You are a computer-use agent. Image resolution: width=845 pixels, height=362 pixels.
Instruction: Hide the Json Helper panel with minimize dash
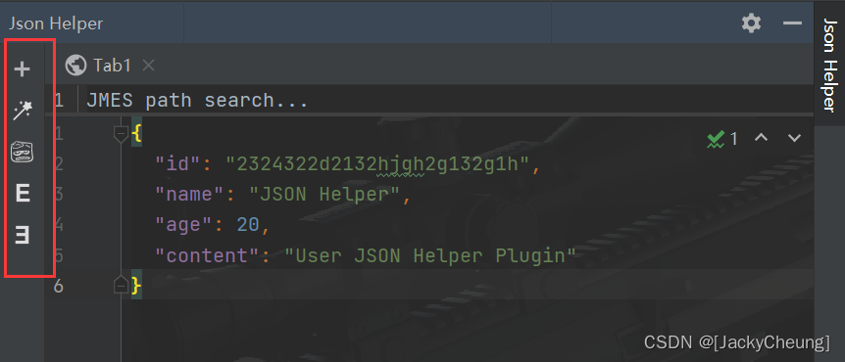point(792,23)
